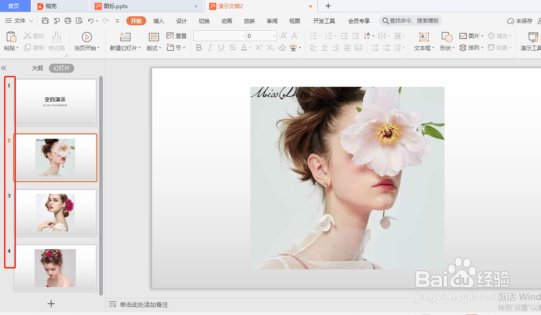Screen dimensions: 541x315
Task: Click the Save icon in quick toolbar
Action: pos(45,21)
